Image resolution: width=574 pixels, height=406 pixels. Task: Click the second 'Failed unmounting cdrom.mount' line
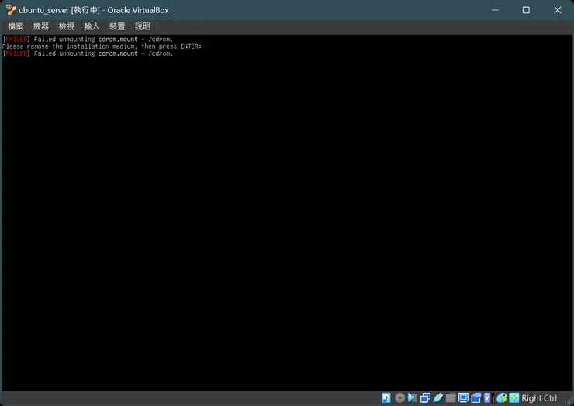tap(88, 53)
